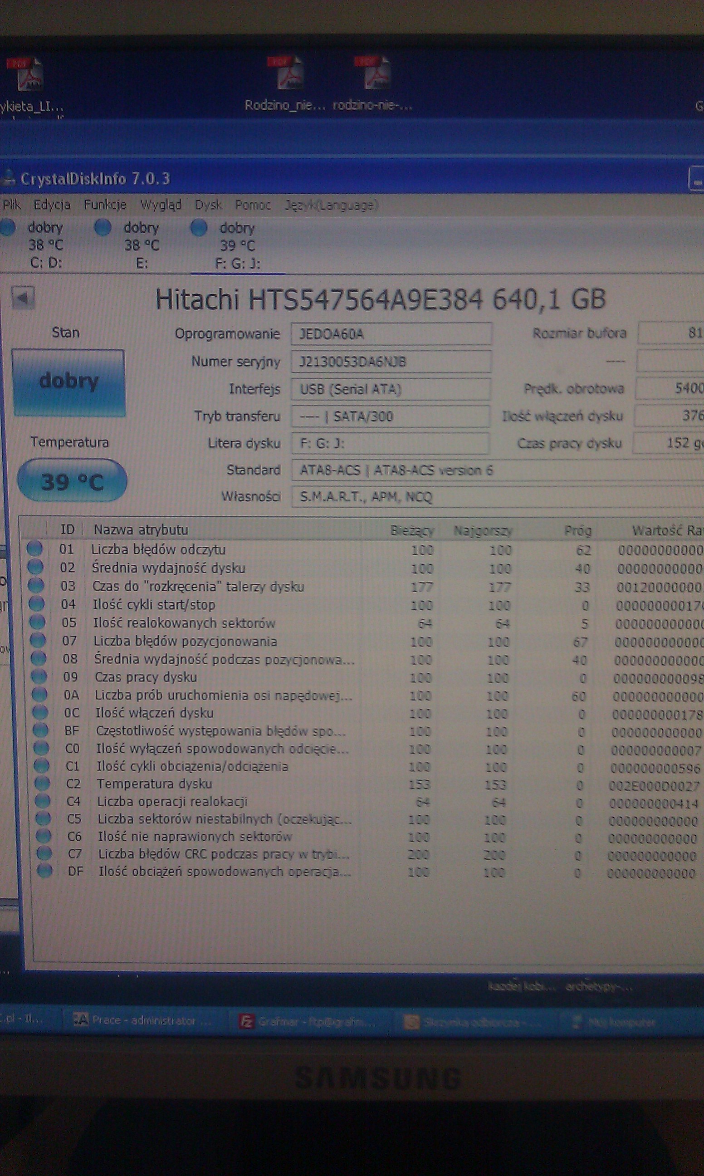Image resolution: width=704 pixels, height=1176 pixels.
Task: Click the 'Hitachi HTS547564A9E384 640,1 GB' disk title
Action: click(381, 299)
